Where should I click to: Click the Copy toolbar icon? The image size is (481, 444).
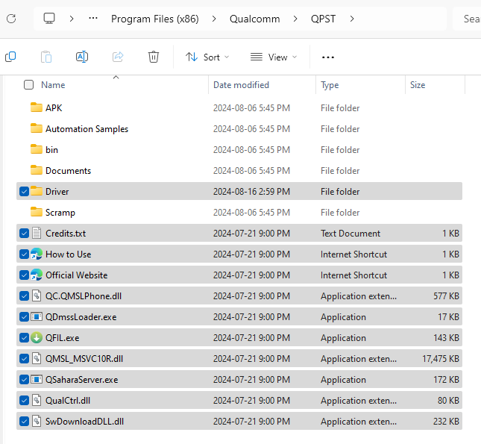[x=10, y=57]
